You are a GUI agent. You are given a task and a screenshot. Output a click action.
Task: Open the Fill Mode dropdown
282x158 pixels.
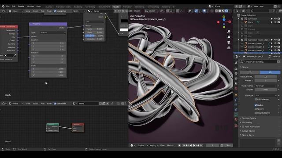tap(266, 96)
